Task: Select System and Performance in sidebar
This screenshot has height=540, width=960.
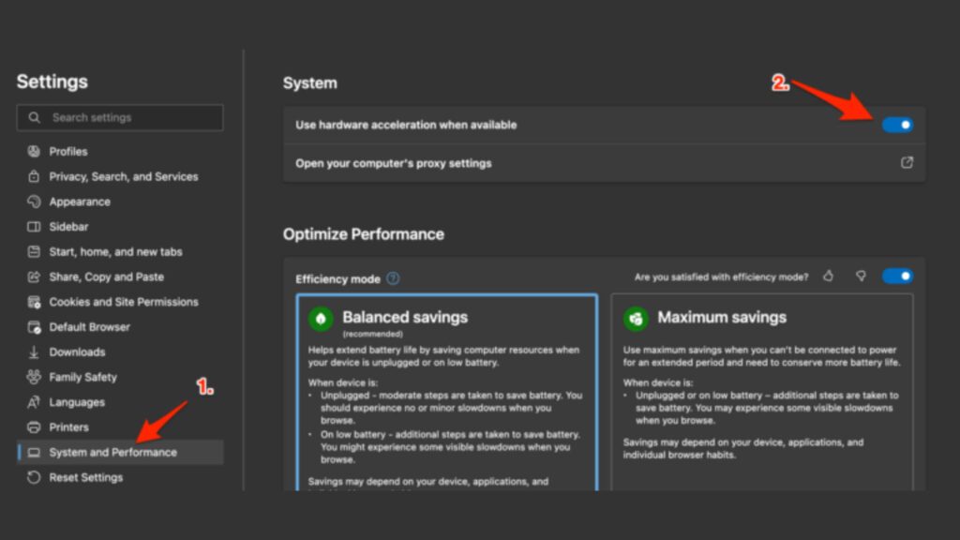Action: pos(112,453)
